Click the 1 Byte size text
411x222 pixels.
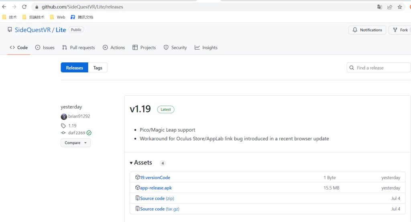[x=330, y=178]
